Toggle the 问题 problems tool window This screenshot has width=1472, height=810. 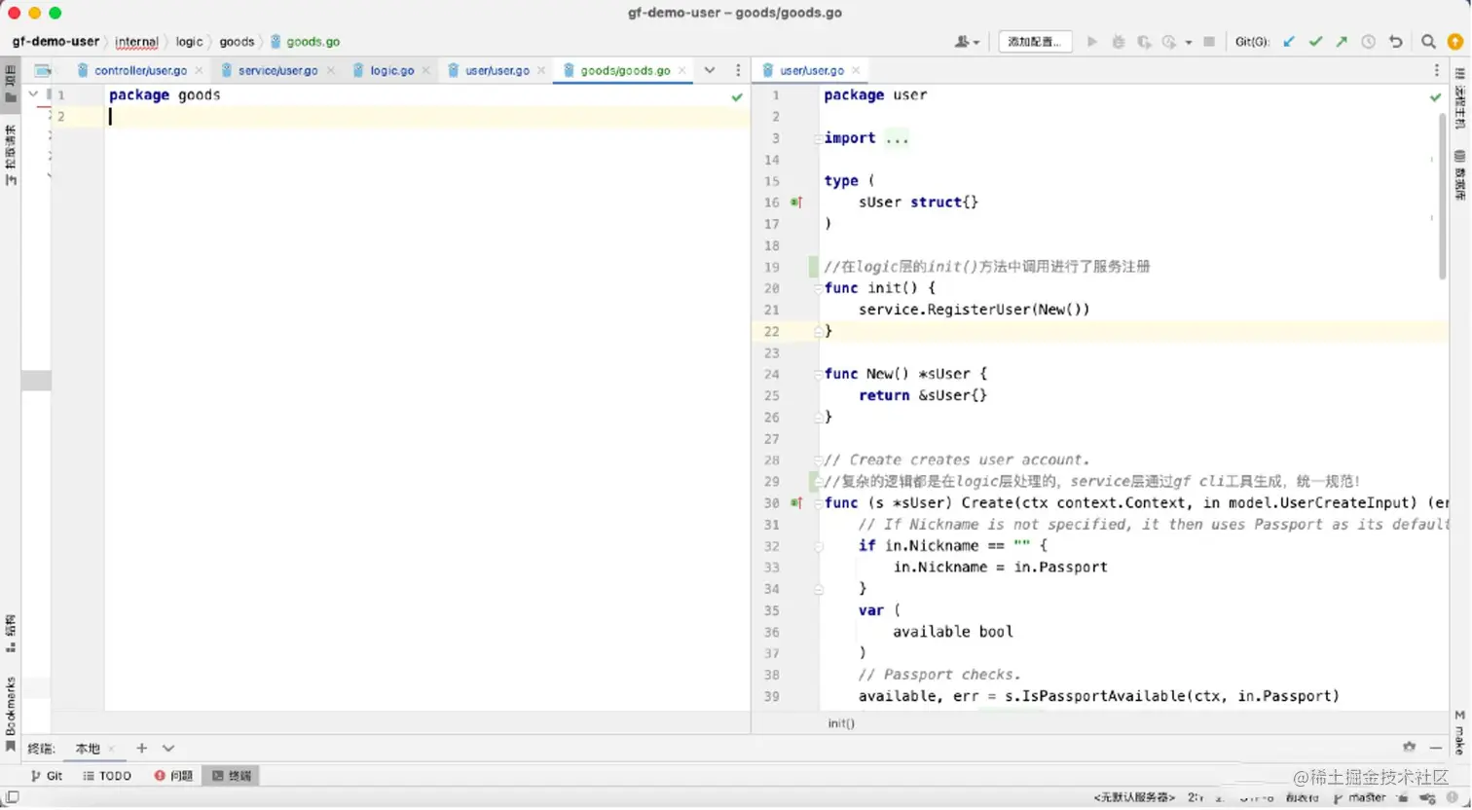click(x=173, y=776)
